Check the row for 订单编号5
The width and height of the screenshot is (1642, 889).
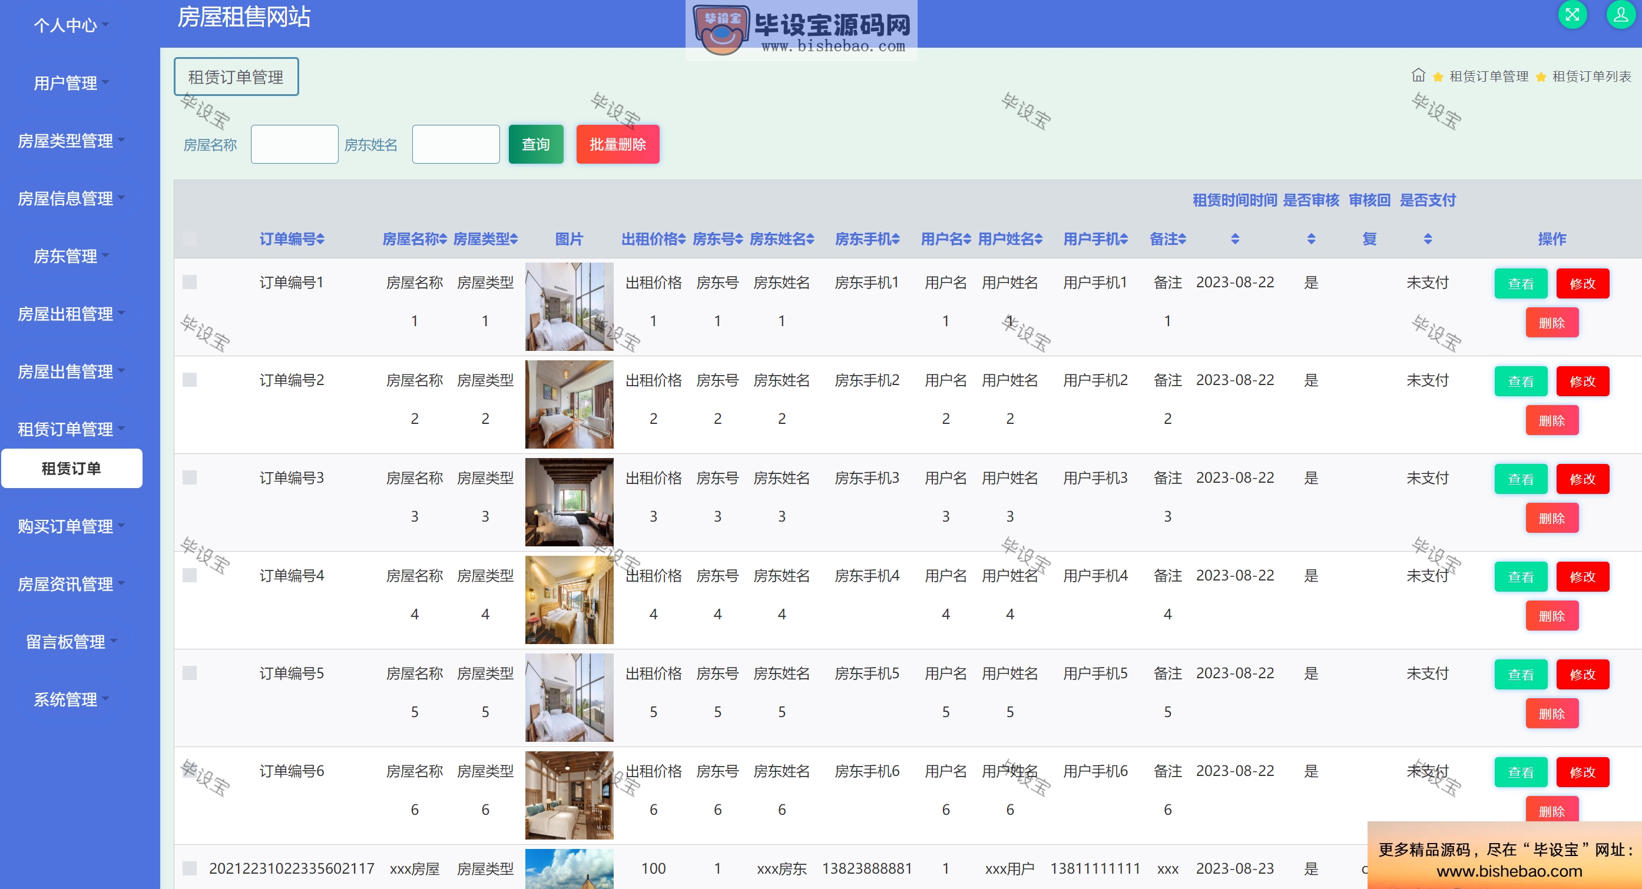pyautogui.click(x=189, y=673)
